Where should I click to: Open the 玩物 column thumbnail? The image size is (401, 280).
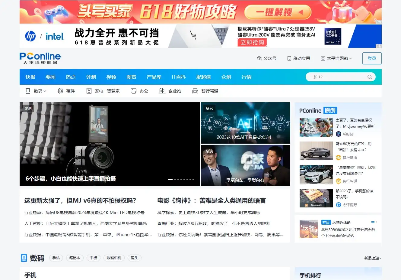[x=309, y=229]
